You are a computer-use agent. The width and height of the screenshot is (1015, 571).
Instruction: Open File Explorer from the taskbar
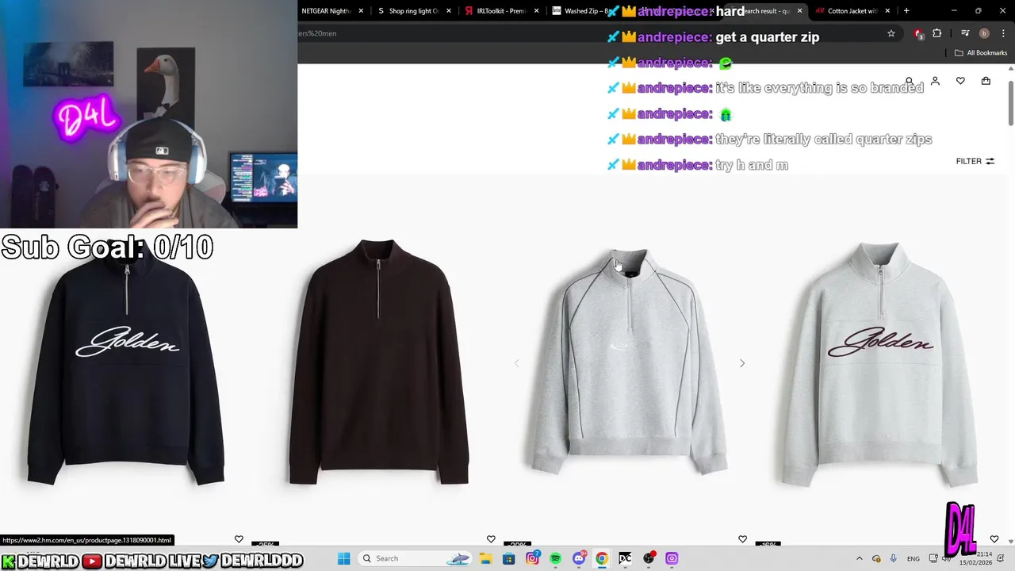[485, 558]
